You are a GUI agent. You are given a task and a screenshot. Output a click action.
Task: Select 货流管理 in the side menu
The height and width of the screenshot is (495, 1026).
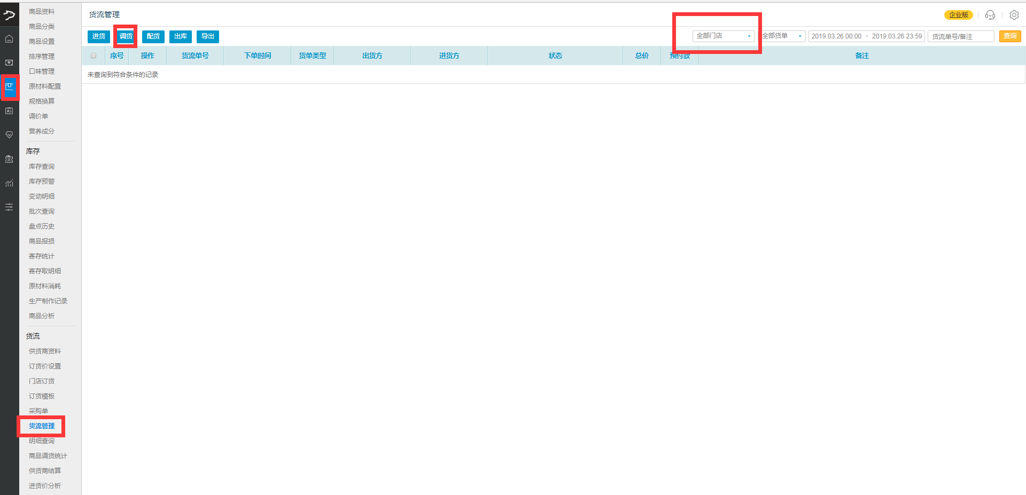pos(42,426)
